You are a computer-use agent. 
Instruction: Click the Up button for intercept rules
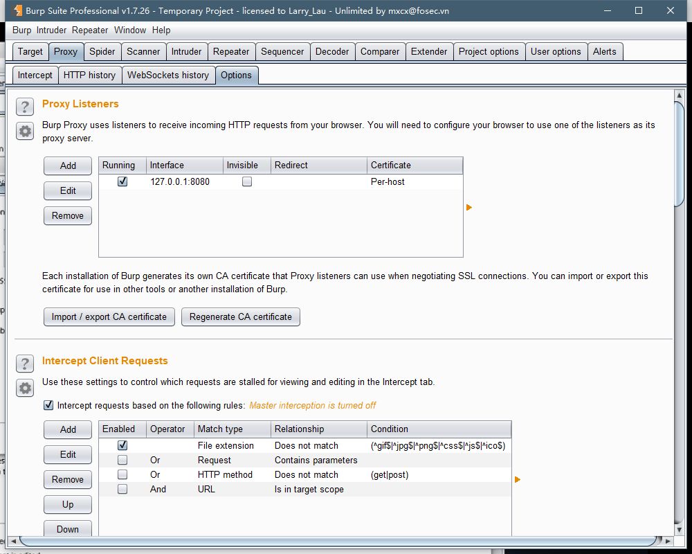coord(68,504)
